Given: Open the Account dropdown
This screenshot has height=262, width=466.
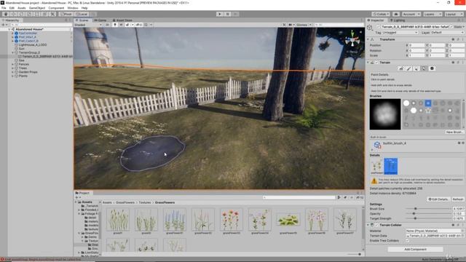Looking at the screenshot, I should point(411,14).
